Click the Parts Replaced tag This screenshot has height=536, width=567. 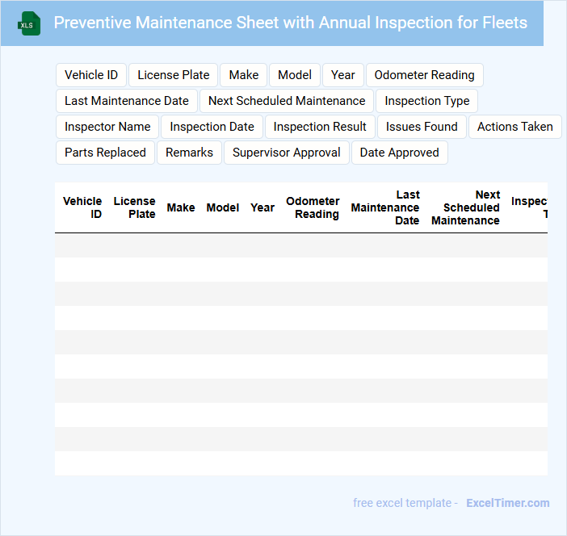pyautogui.click(x=105, y=153)
